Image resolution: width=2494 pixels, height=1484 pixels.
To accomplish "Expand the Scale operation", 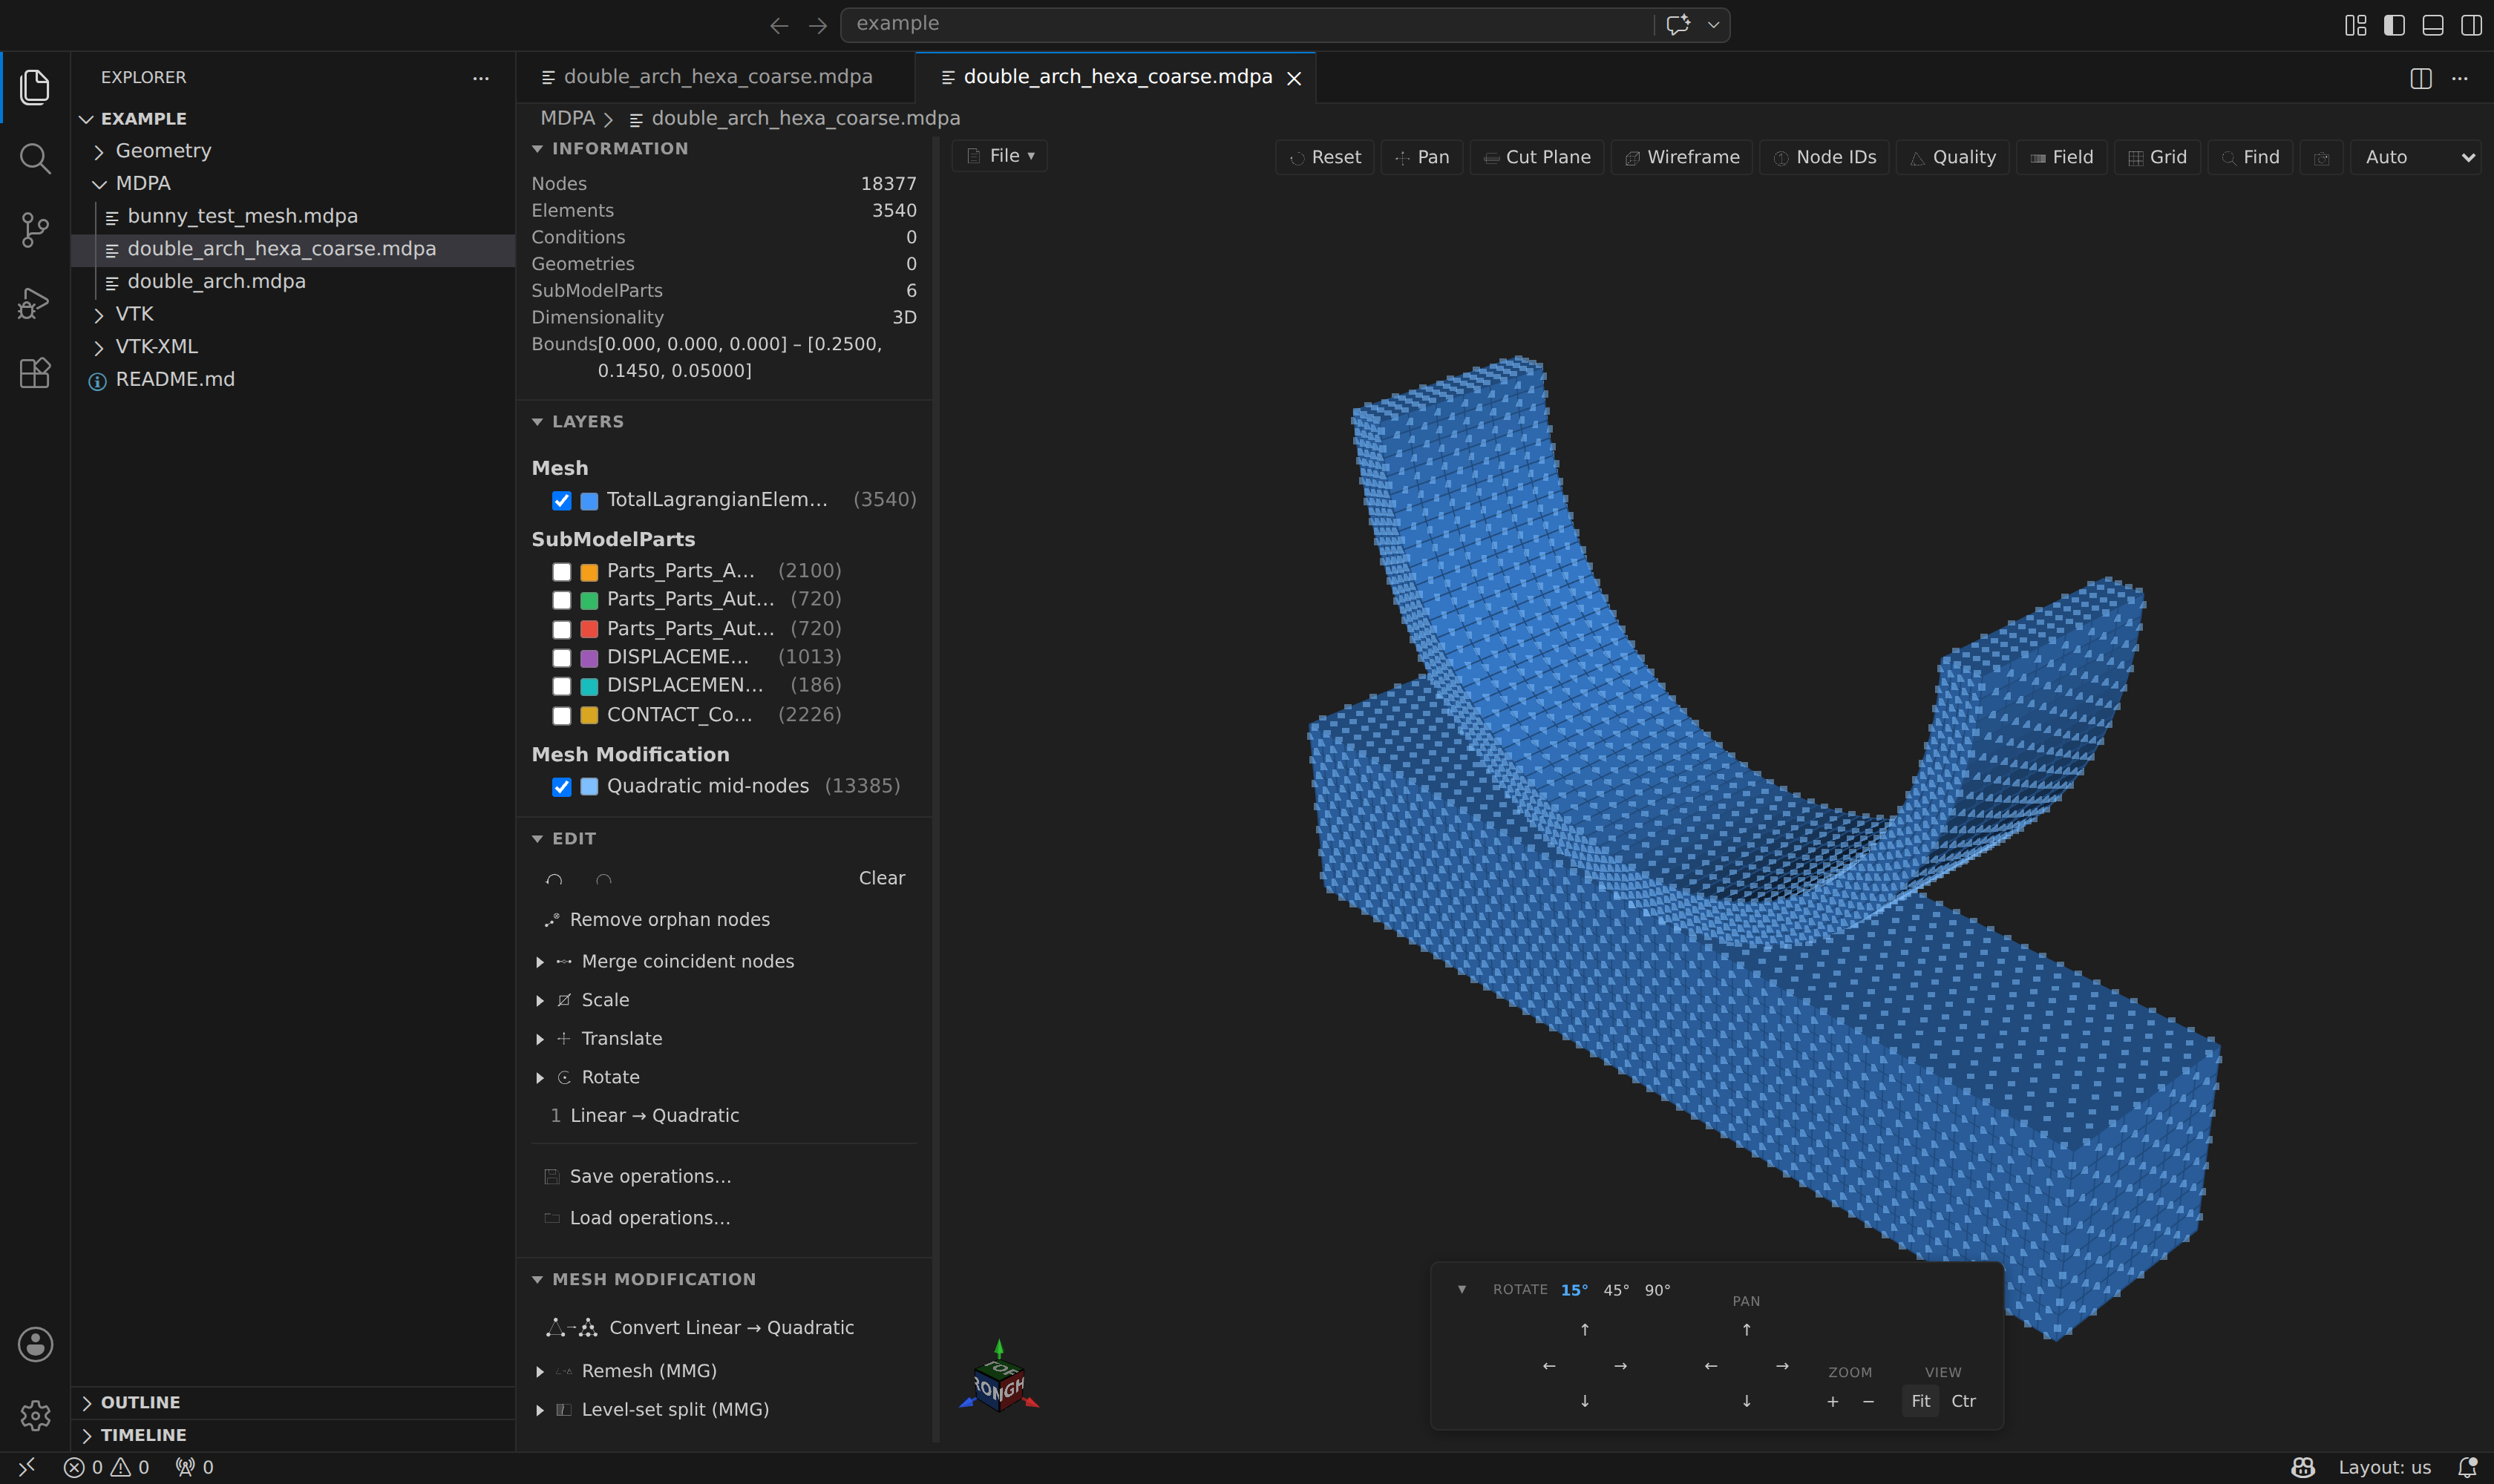I will pos(539,1000).
